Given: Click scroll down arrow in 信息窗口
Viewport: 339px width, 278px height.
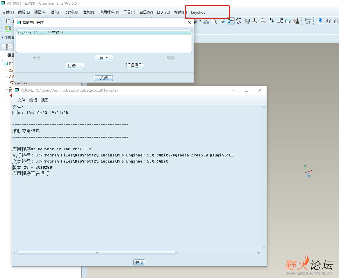Looking at the screenshot, I should (x=264, y=247).
